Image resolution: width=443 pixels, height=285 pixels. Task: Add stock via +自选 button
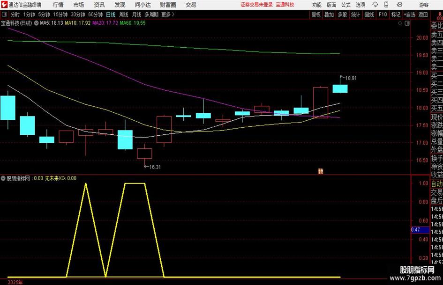[x=409, y=15]
